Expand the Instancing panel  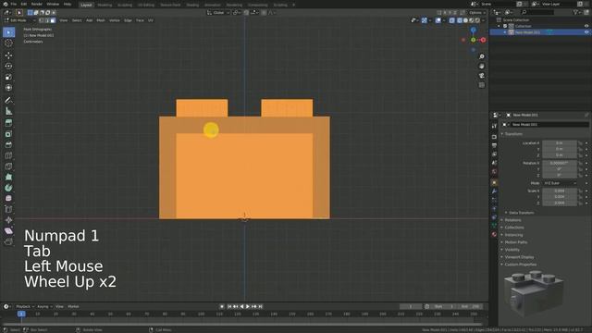(513, 235)
